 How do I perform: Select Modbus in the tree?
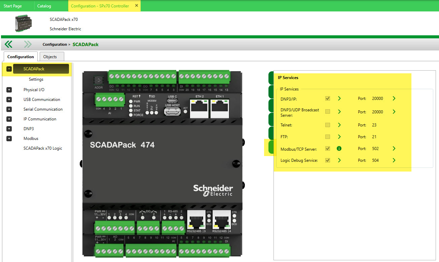tap(31, 139)
